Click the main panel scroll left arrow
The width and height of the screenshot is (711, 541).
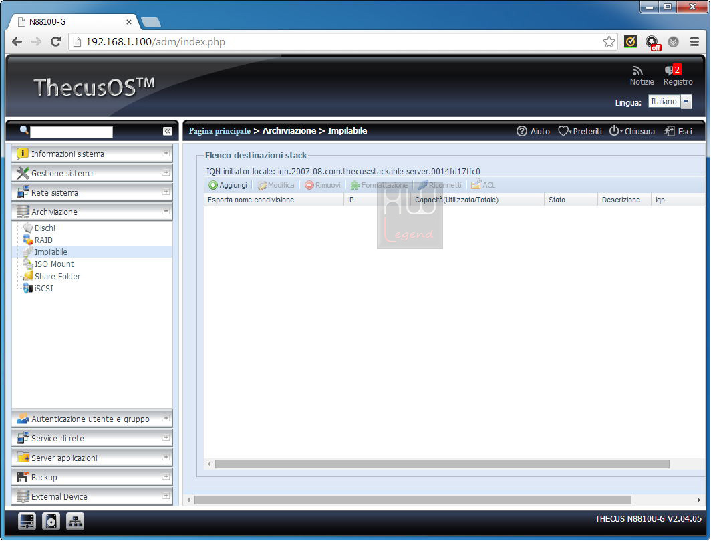click(189, 500)
